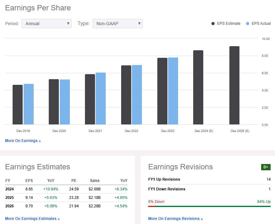This screenshot has height=224, width=275.
Task: Click the Sales column header
Action: click(95, 180)
